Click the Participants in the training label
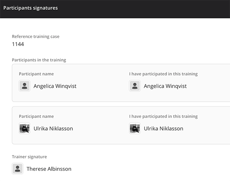The image size is (230, 181). (x=39, y=60)
